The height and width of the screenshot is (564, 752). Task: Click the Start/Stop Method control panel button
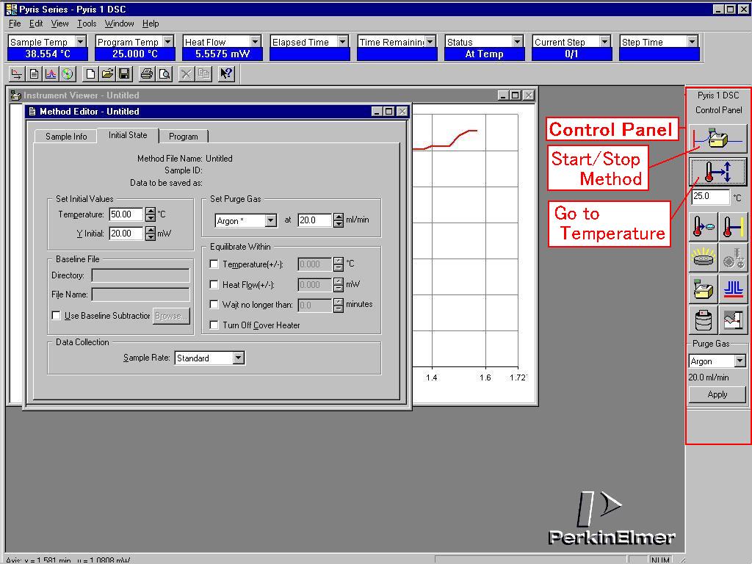[x=717, y=139]
